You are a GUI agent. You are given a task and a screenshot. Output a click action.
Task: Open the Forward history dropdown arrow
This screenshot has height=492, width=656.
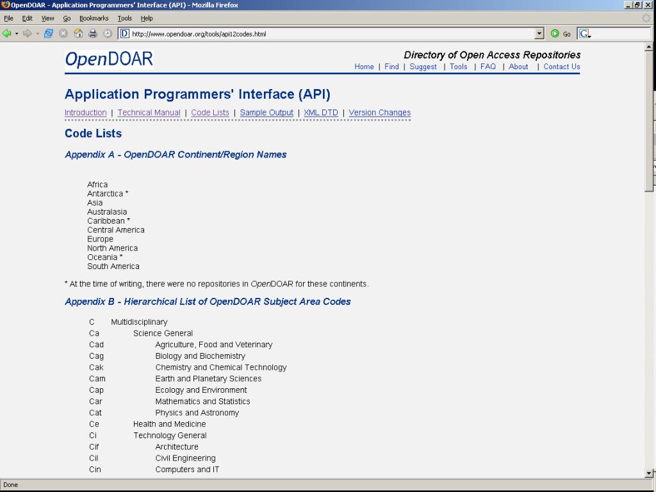click(x=37, y=34)
